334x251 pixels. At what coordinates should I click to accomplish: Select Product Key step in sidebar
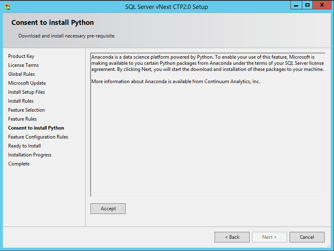pos(21,56)
